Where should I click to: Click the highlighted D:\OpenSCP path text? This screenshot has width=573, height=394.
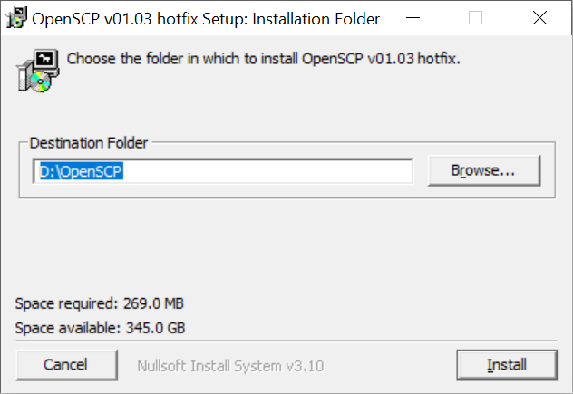[81, 171]
